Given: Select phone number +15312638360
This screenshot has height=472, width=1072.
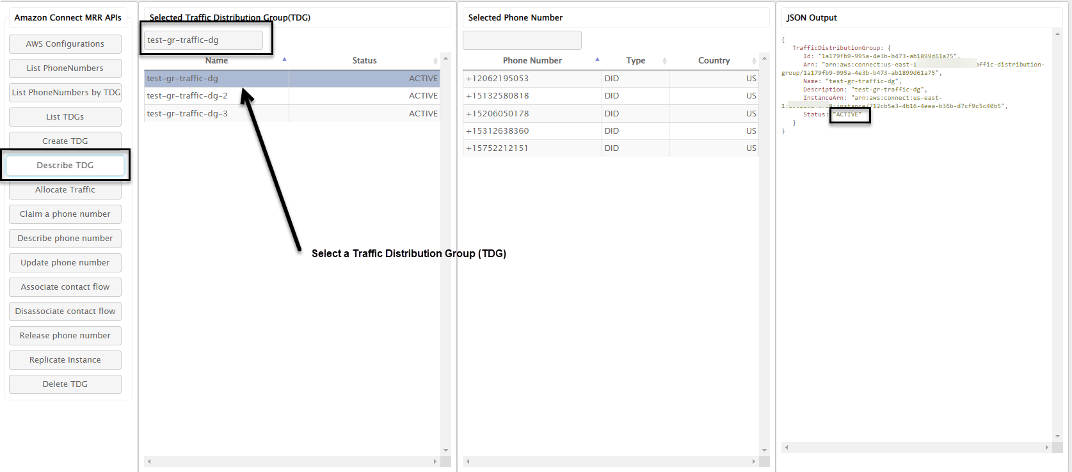Looking at the screenshot, I should pyautogui.click(x=611, y=131).
